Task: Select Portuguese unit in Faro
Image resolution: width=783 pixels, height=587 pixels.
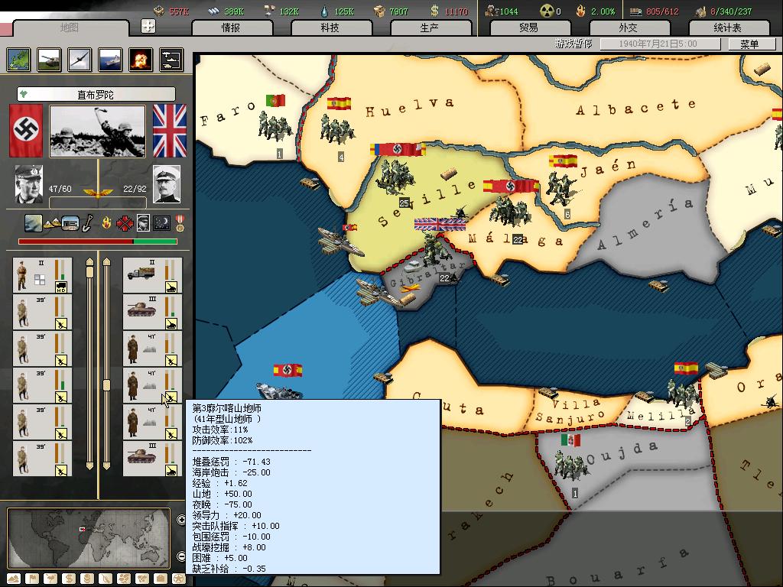Action: [x=274, y=126]
